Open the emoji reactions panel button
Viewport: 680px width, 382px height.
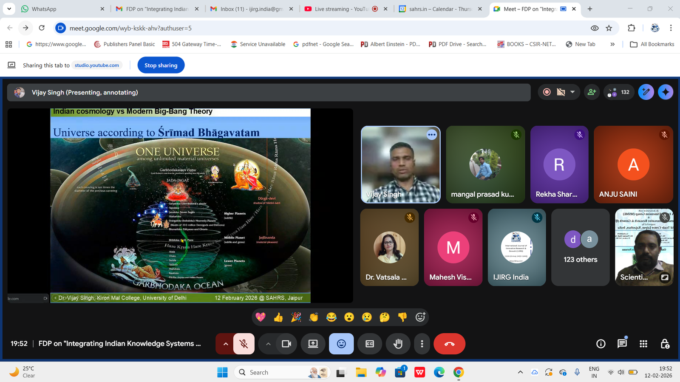(341, 344)
